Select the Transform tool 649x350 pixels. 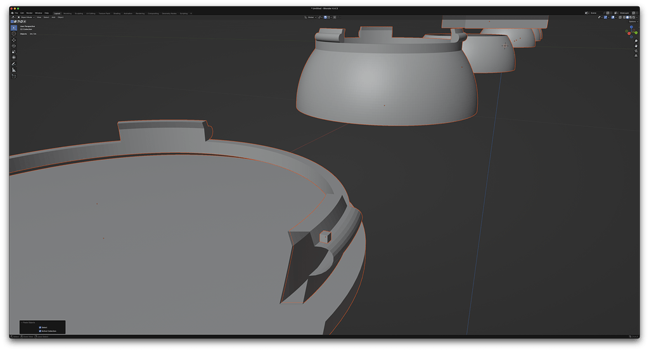tap(14, 58)
